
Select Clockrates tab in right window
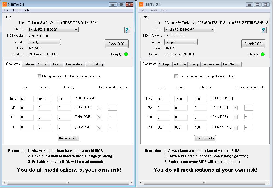(x=149, y=64)
